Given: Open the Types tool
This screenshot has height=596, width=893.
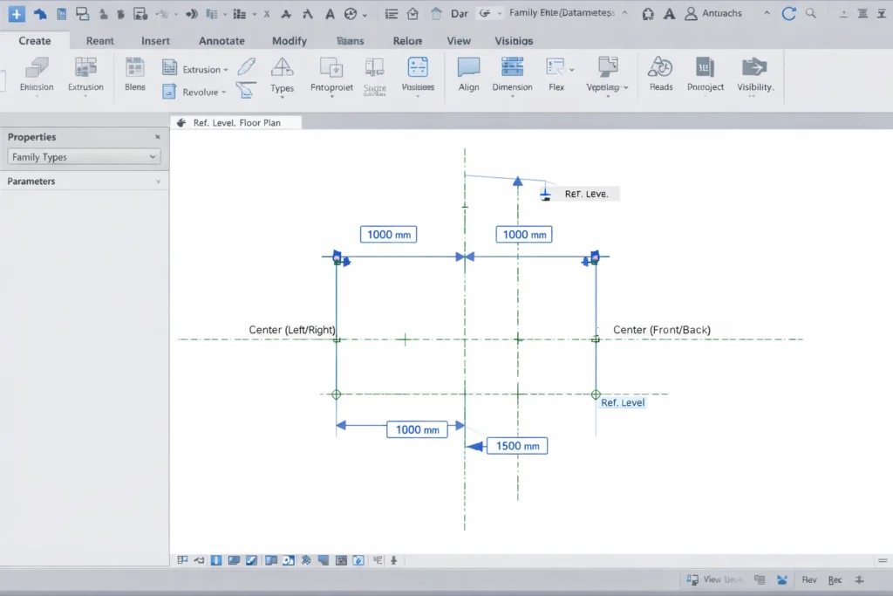Looking at the screenshot, I should point(282,75).
